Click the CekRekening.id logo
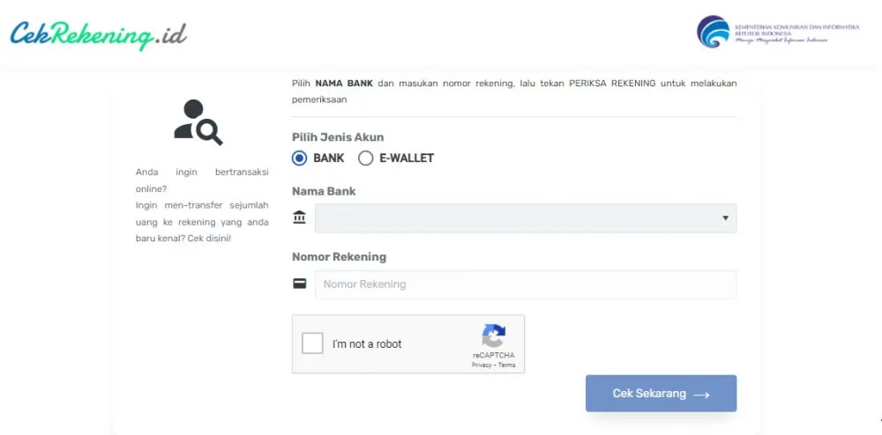Viewport: 882px width, 435px height. point(98,34)
